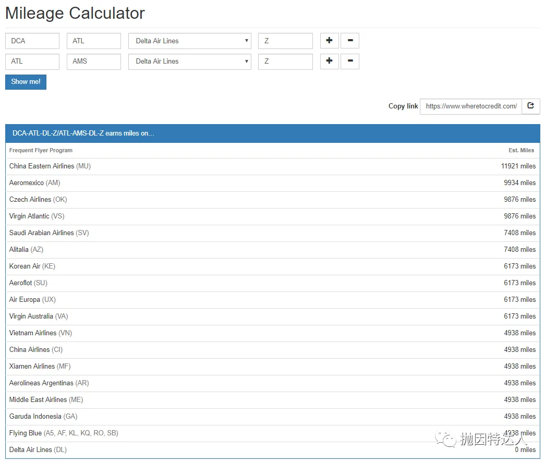Click the 11921 miles value

click(518, 166)
